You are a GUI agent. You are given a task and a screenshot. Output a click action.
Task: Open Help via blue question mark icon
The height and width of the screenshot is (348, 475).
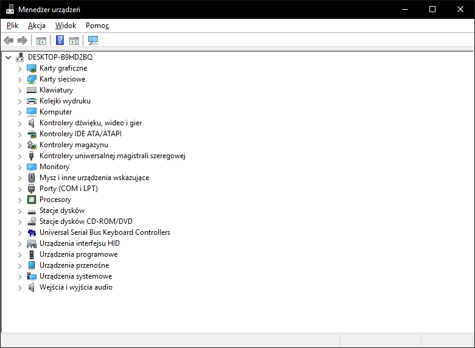[60, 40]
